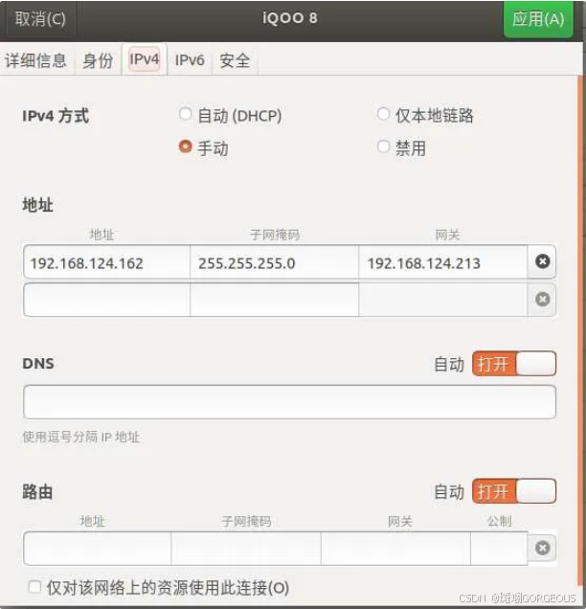586x609 pixels.
Task: Click empty second row address field
Action: tap(107, 300)
